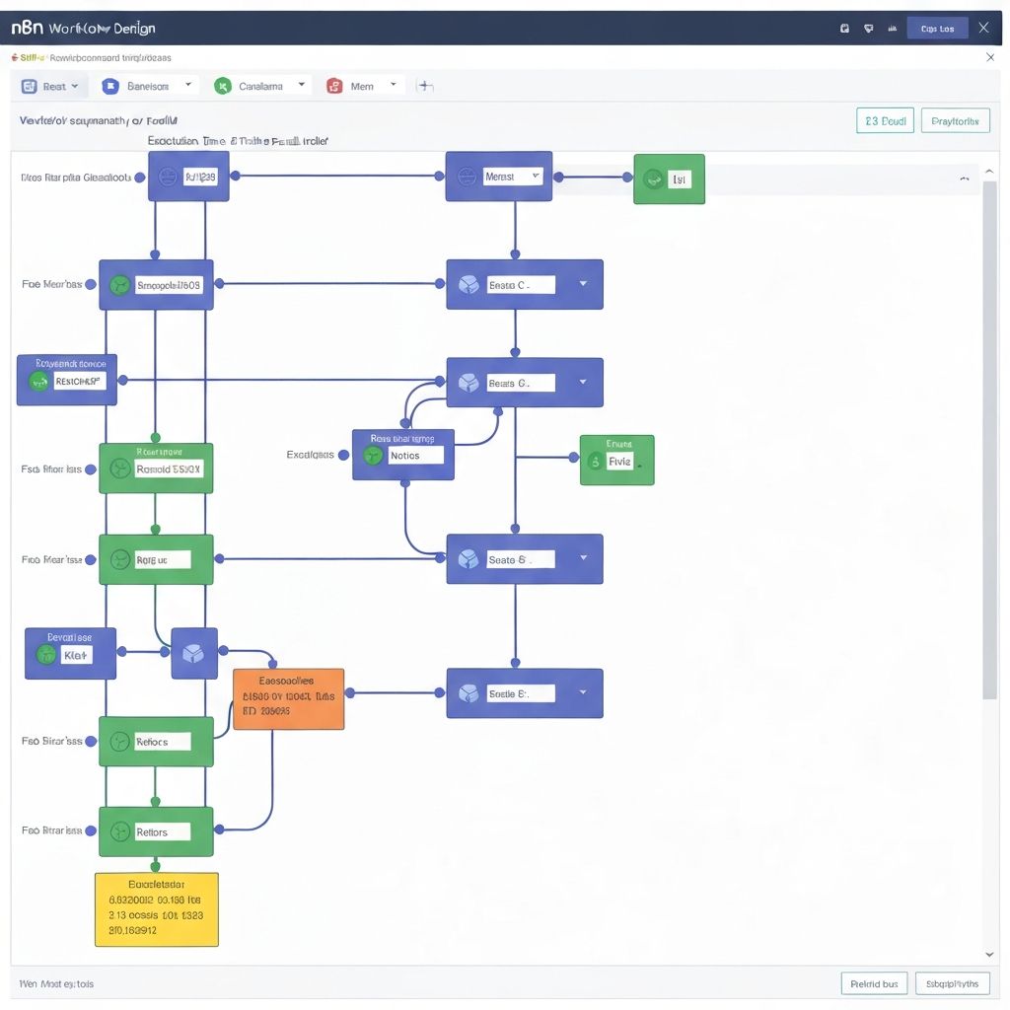
Task: Open the Canalama toolbar menu
Action: (x=301, y=85)
